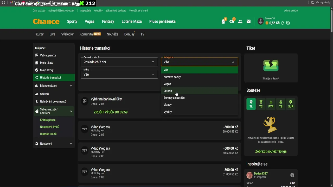Refresh the account balance icon
Screen dimensions: 333x187
(x=283, y=23)
